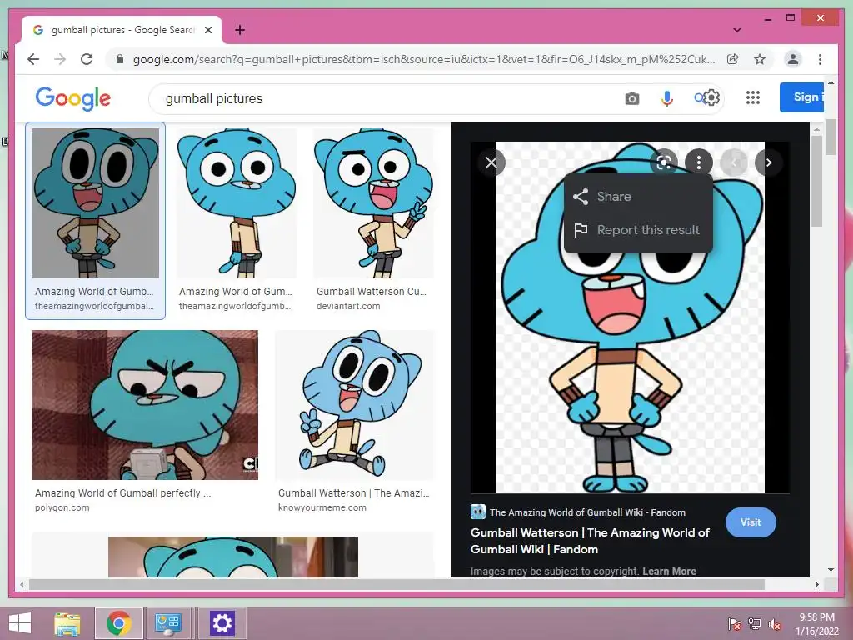This screenshot has width=853, height=640.
Task: Click the page scrollbar down arrow
Action: (831, 570)
